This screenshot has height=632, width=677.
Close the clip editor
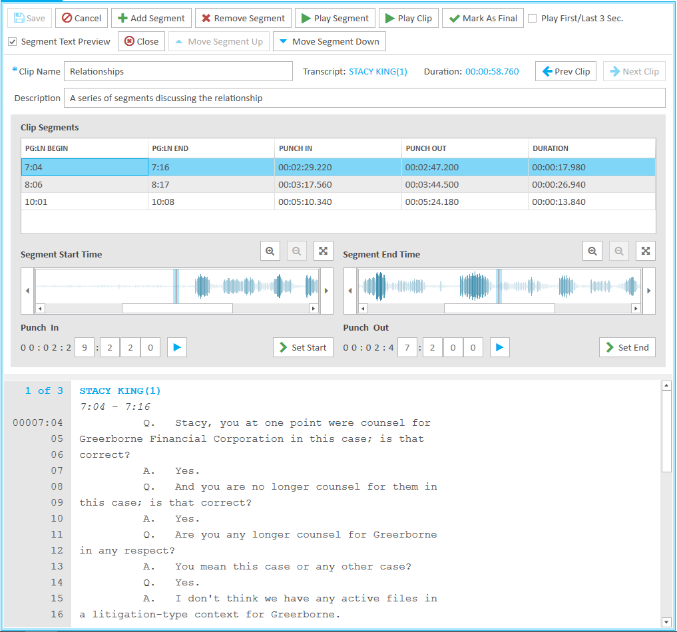click(x=141, y=41)
